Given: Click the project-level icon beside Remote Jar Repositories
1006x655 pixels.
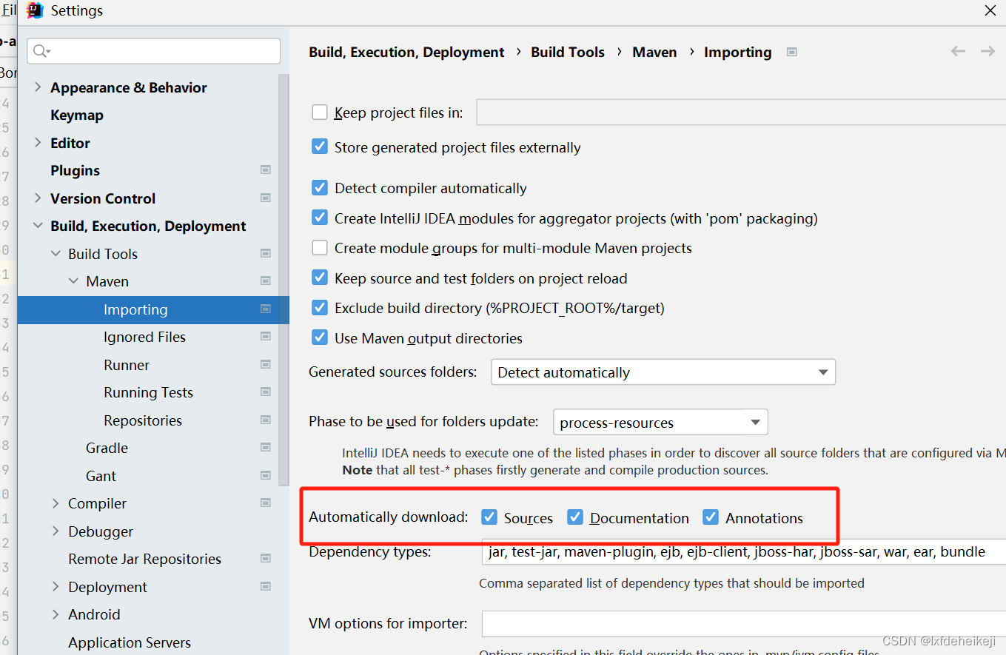Looking at the screenshot, I should click(x=266, y=559).
